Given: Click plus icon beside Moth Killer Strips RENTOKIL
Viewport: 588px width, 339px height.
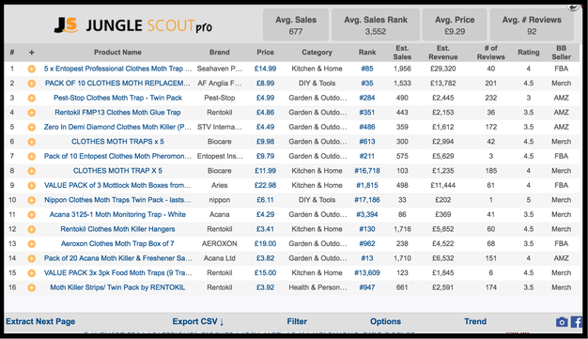Looking at the screenshot, I should [x=32, y=287].
